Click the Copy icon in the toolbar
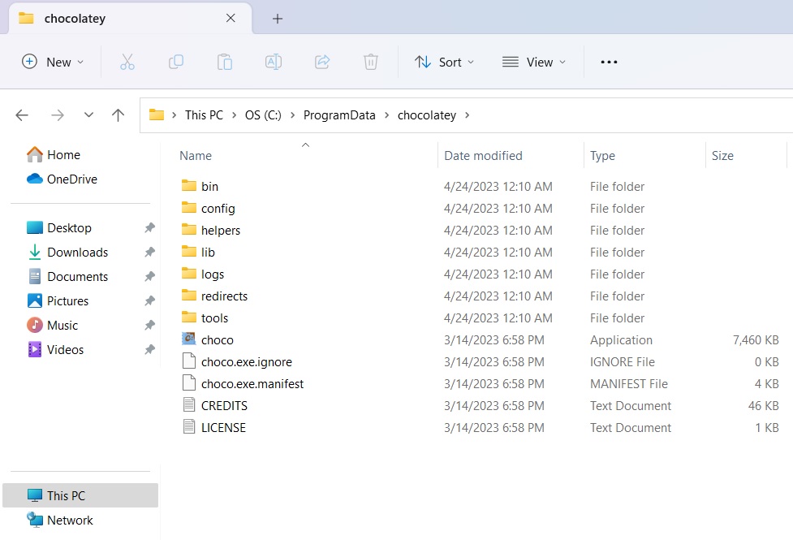Screen dimensions: 793x540 pos(175,61)
